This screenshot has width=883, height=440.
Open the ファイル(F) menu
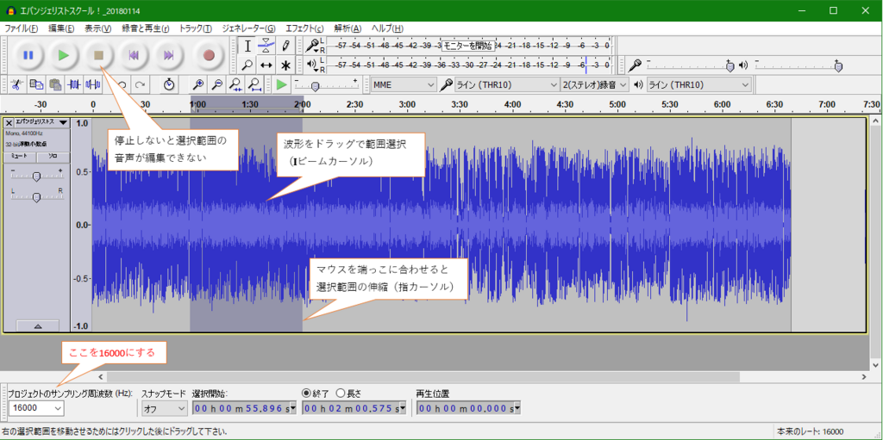click(x=22, y=28)
